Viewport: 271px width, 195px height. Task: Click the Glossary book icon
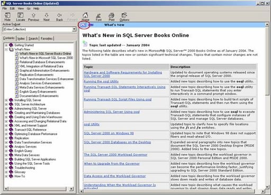[x=11, y=172]
